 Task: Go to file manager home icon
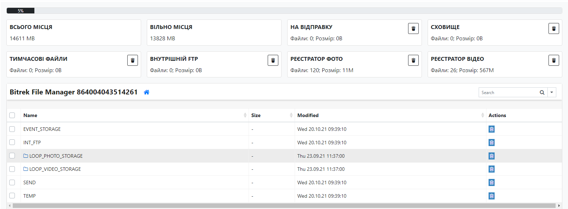coord(146,92)
